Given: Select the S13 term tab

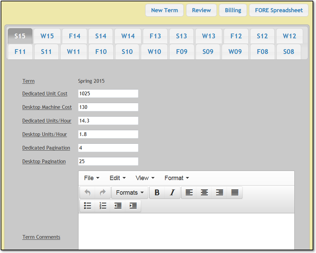Looking at the screenshot, I should [x=181, y=36].
